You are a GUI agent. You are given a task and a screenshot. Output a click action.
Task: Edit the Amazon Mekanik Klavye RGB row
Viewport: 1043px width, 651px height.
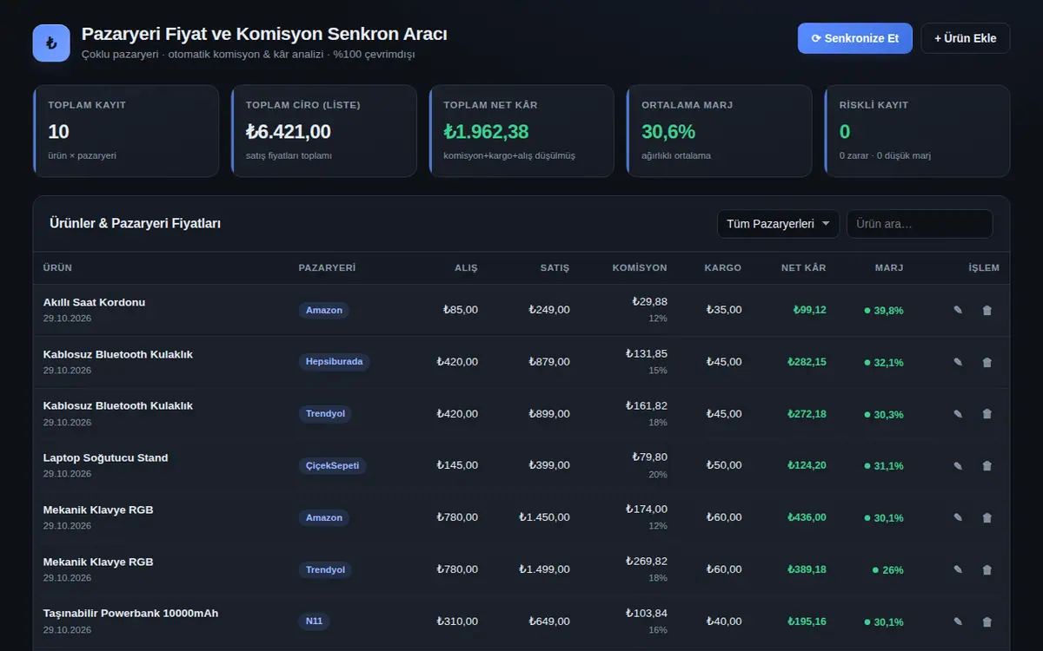tap(958, 517)
